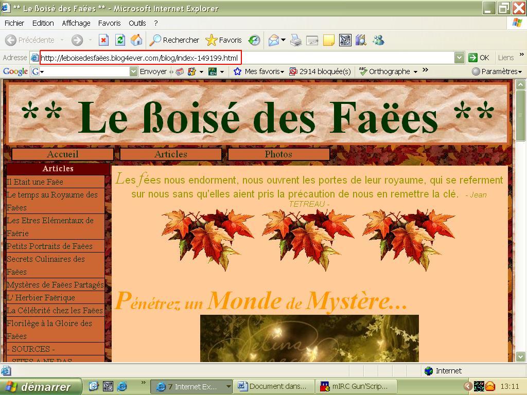This screenshot has height=395, width=527.
Task: Open Paramètres settings dropdown
Action: 497,71
